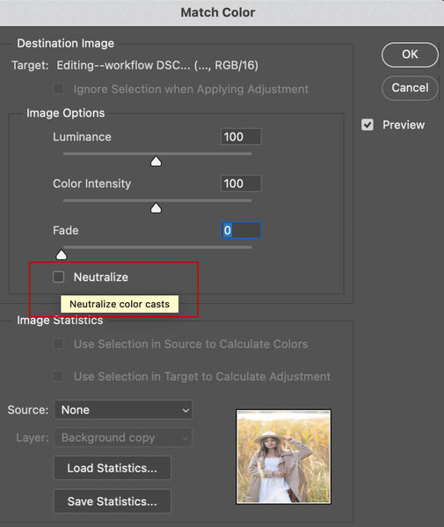
Task: Click the Fade value field
Action: click(241, 230)
